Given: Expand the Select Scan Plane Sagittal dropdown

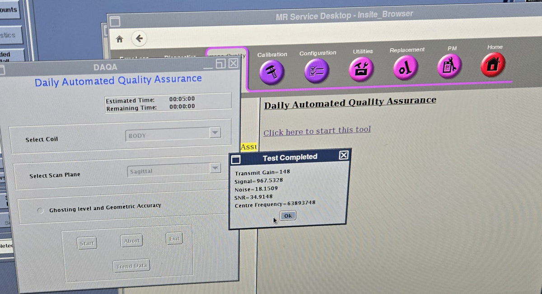Looking at the screenshot, I should 215,168.
